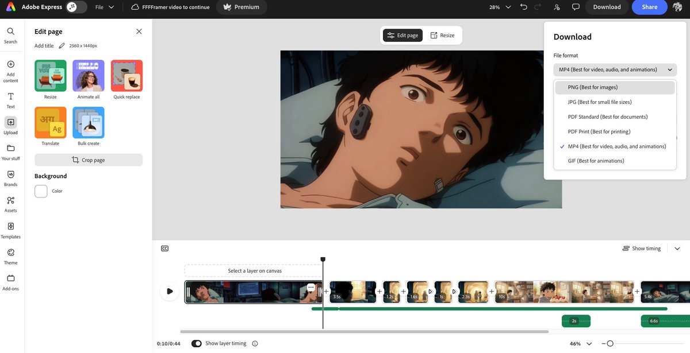Click the transition icon after 1.6s clip

pos(432,292)
